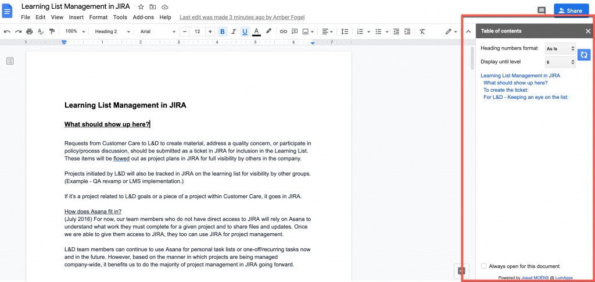
Task: Open the Tools menu
Action: 120,17
